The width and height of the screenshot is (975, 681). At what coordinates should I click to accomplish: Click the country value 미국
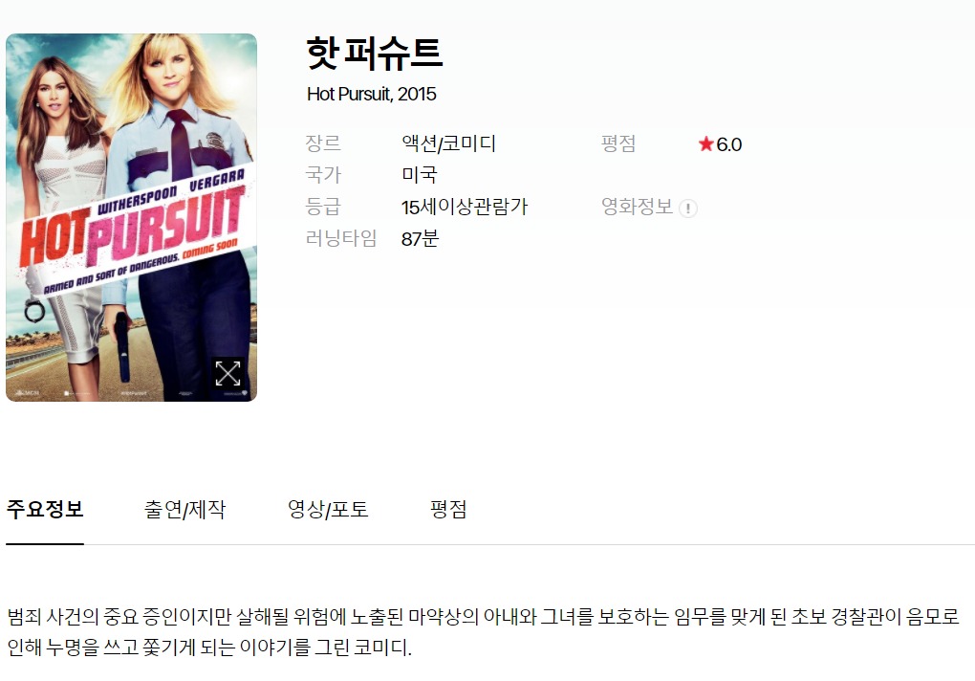pyautogui.click(x=419, y=175)
